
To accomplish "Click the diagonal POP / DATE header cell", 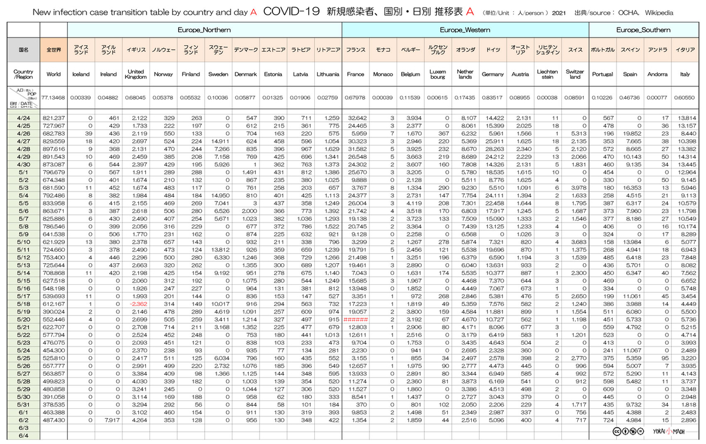I will tap(24, 98).
